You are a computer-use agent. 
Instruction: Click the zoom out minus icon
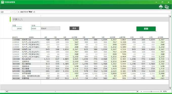pyautogui.click(x=141, y=91)
